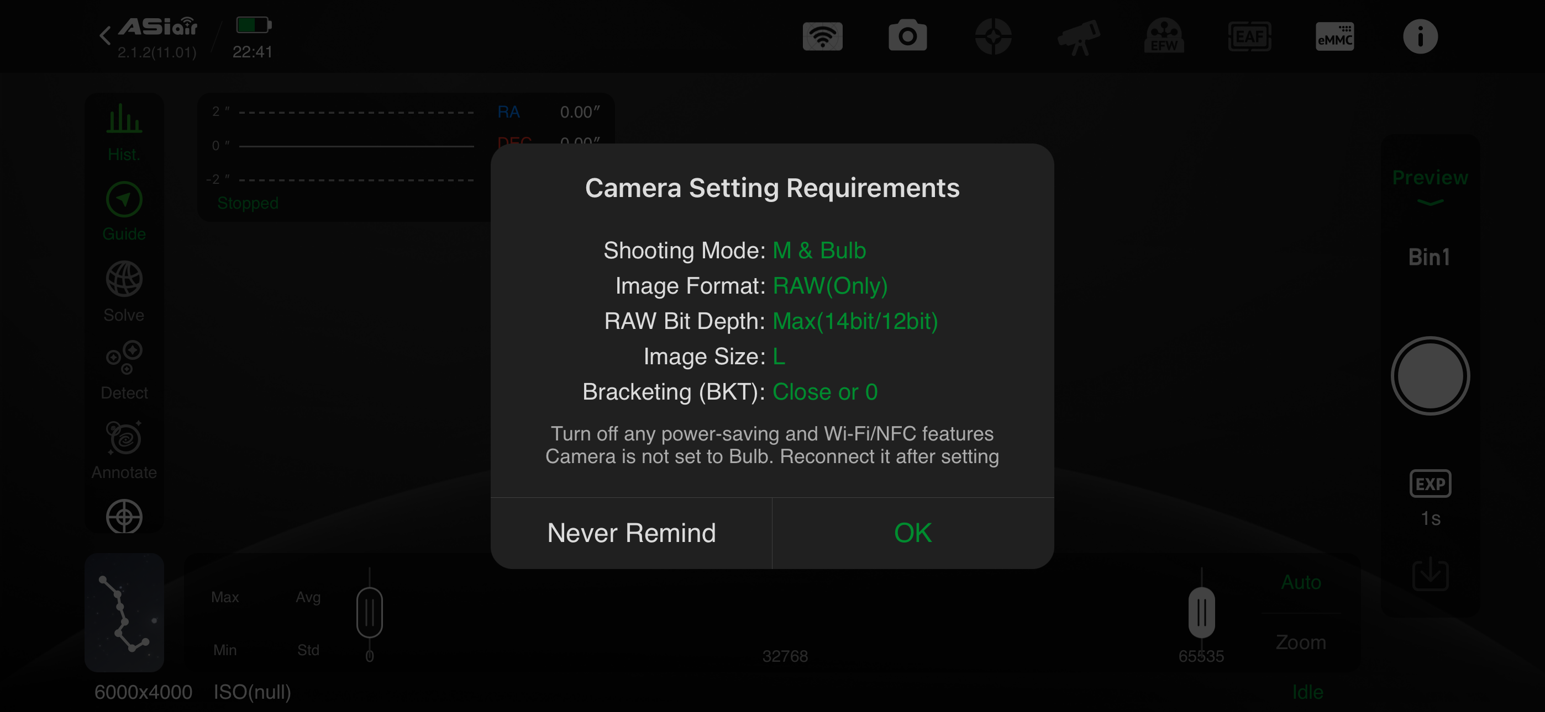Open telescope mount settings icon
1545x712 pixels.
click(1079, 37)
